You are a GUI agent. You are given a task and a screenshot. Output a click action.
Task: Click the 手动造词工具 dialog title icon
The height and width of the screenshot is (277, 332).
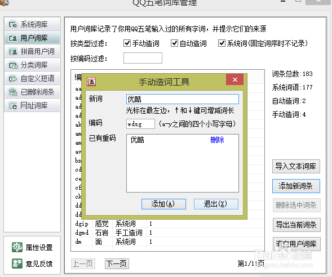(x=91, y=82)
